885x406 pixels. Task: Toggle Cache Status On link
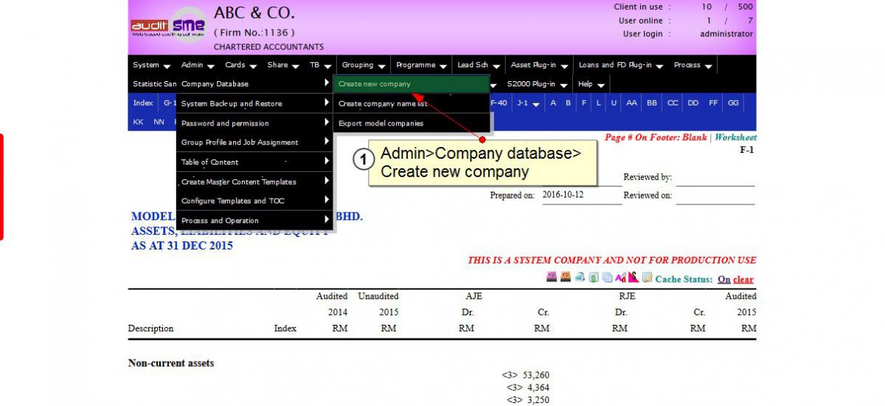pos(723,280)
